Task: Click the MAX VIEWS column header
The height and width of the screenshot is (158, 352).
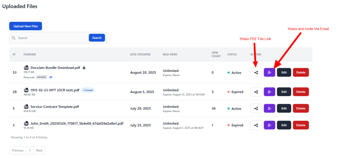Action: [170, 54]
